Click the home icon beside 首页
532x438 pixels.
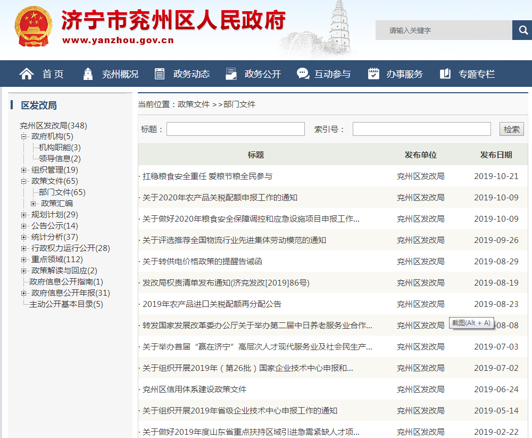click(x=27, y=74)
